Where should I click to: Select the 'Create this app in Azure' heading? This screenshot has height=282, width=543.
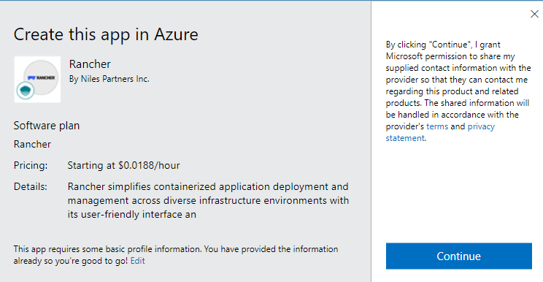106,34
